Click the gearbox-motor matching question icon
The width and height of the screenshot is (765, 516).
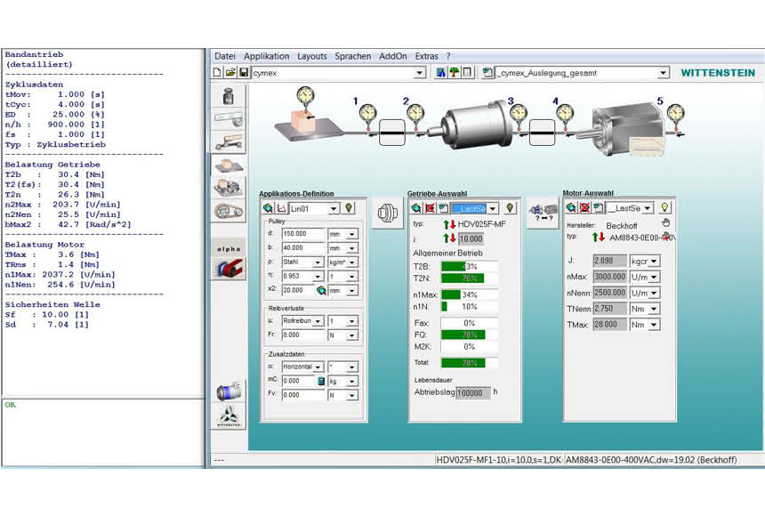pos(543,214)
